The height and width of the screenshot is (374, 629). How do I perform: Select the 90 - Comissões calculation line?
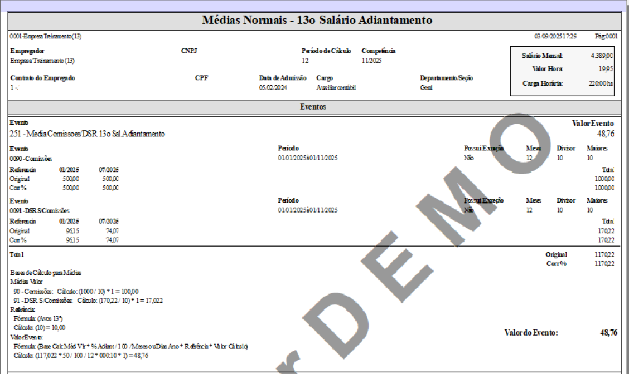(76, 291)
